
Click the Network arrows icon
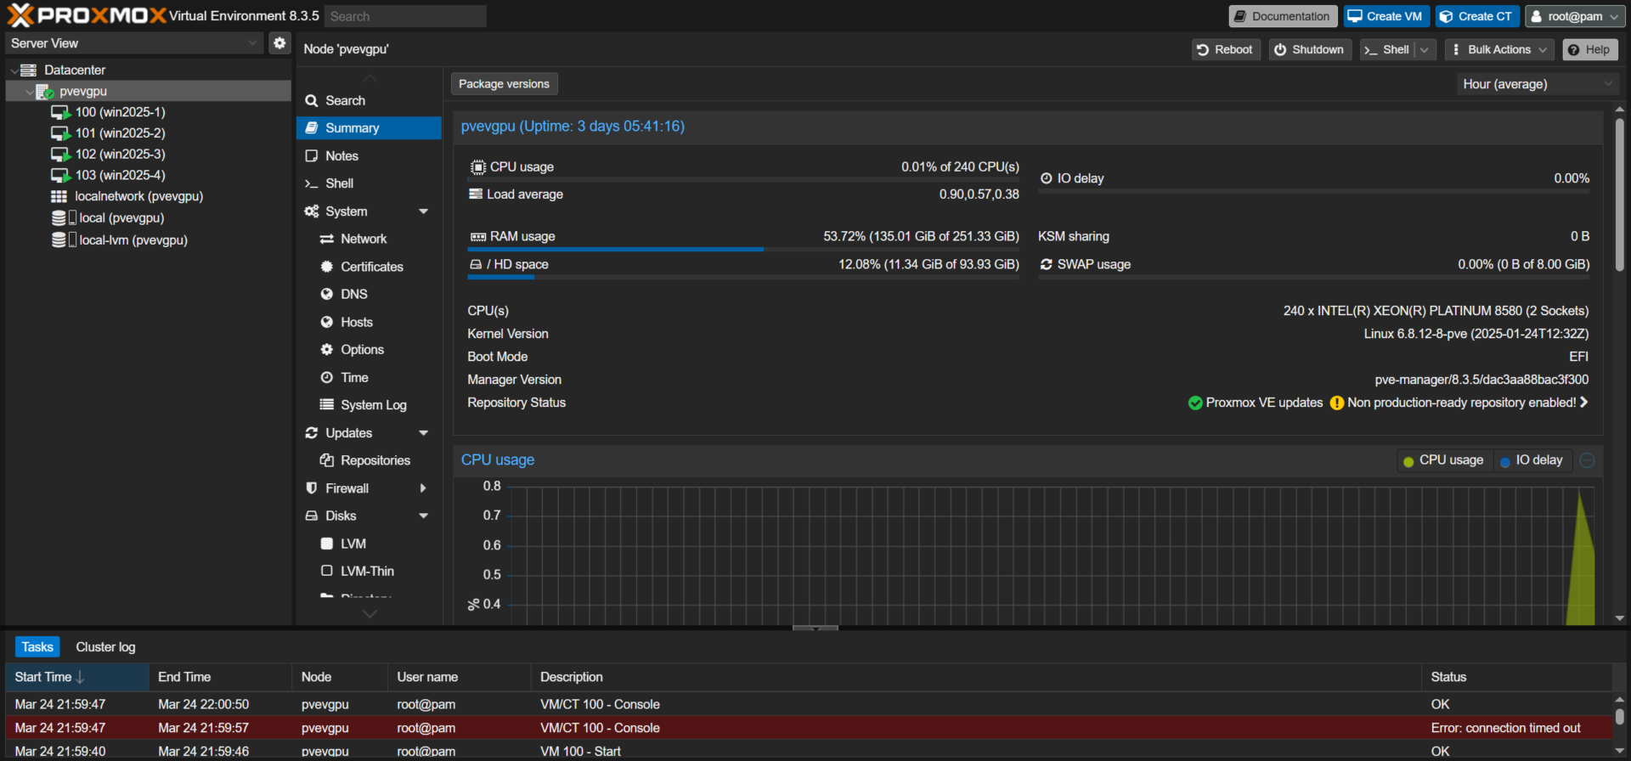326,239
